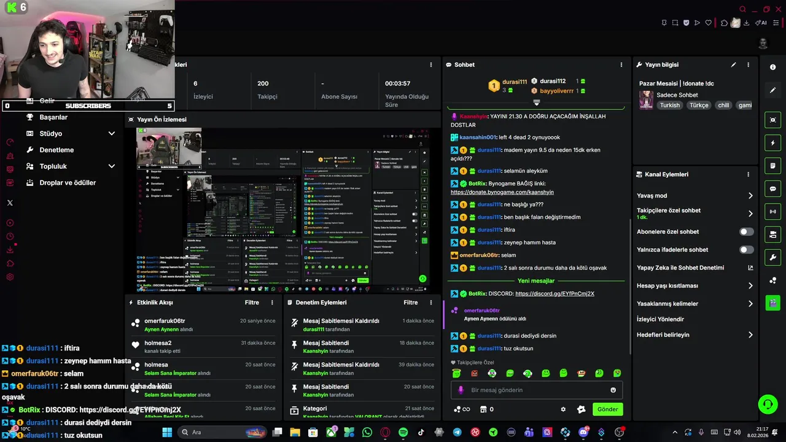Toggle Abonelere özel sohbet switch

(746, 232)
